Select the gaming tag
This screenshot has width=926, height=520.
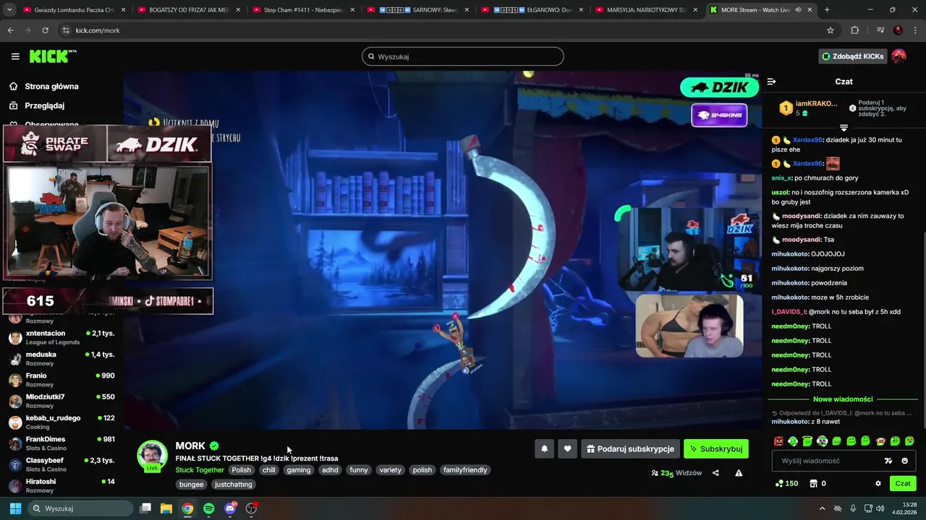coord(298,470)
